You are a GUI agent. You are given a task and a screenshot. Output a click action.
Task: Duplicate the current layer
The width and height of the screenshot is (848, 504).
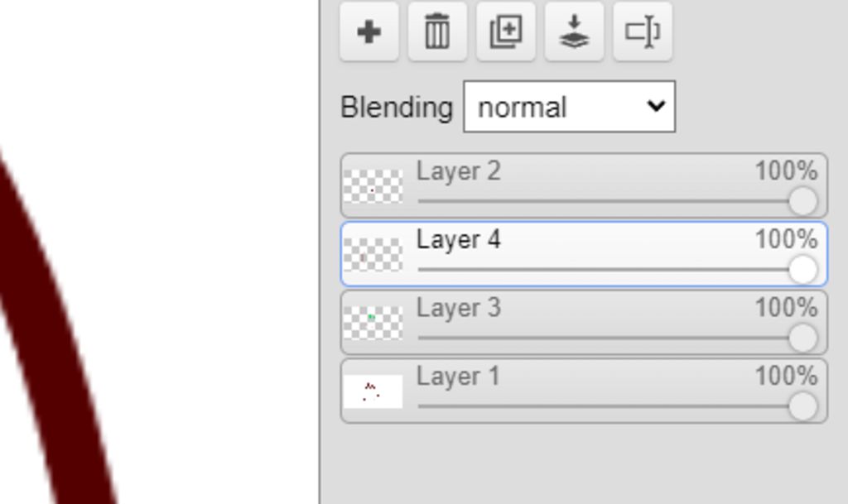coord(505,32)
